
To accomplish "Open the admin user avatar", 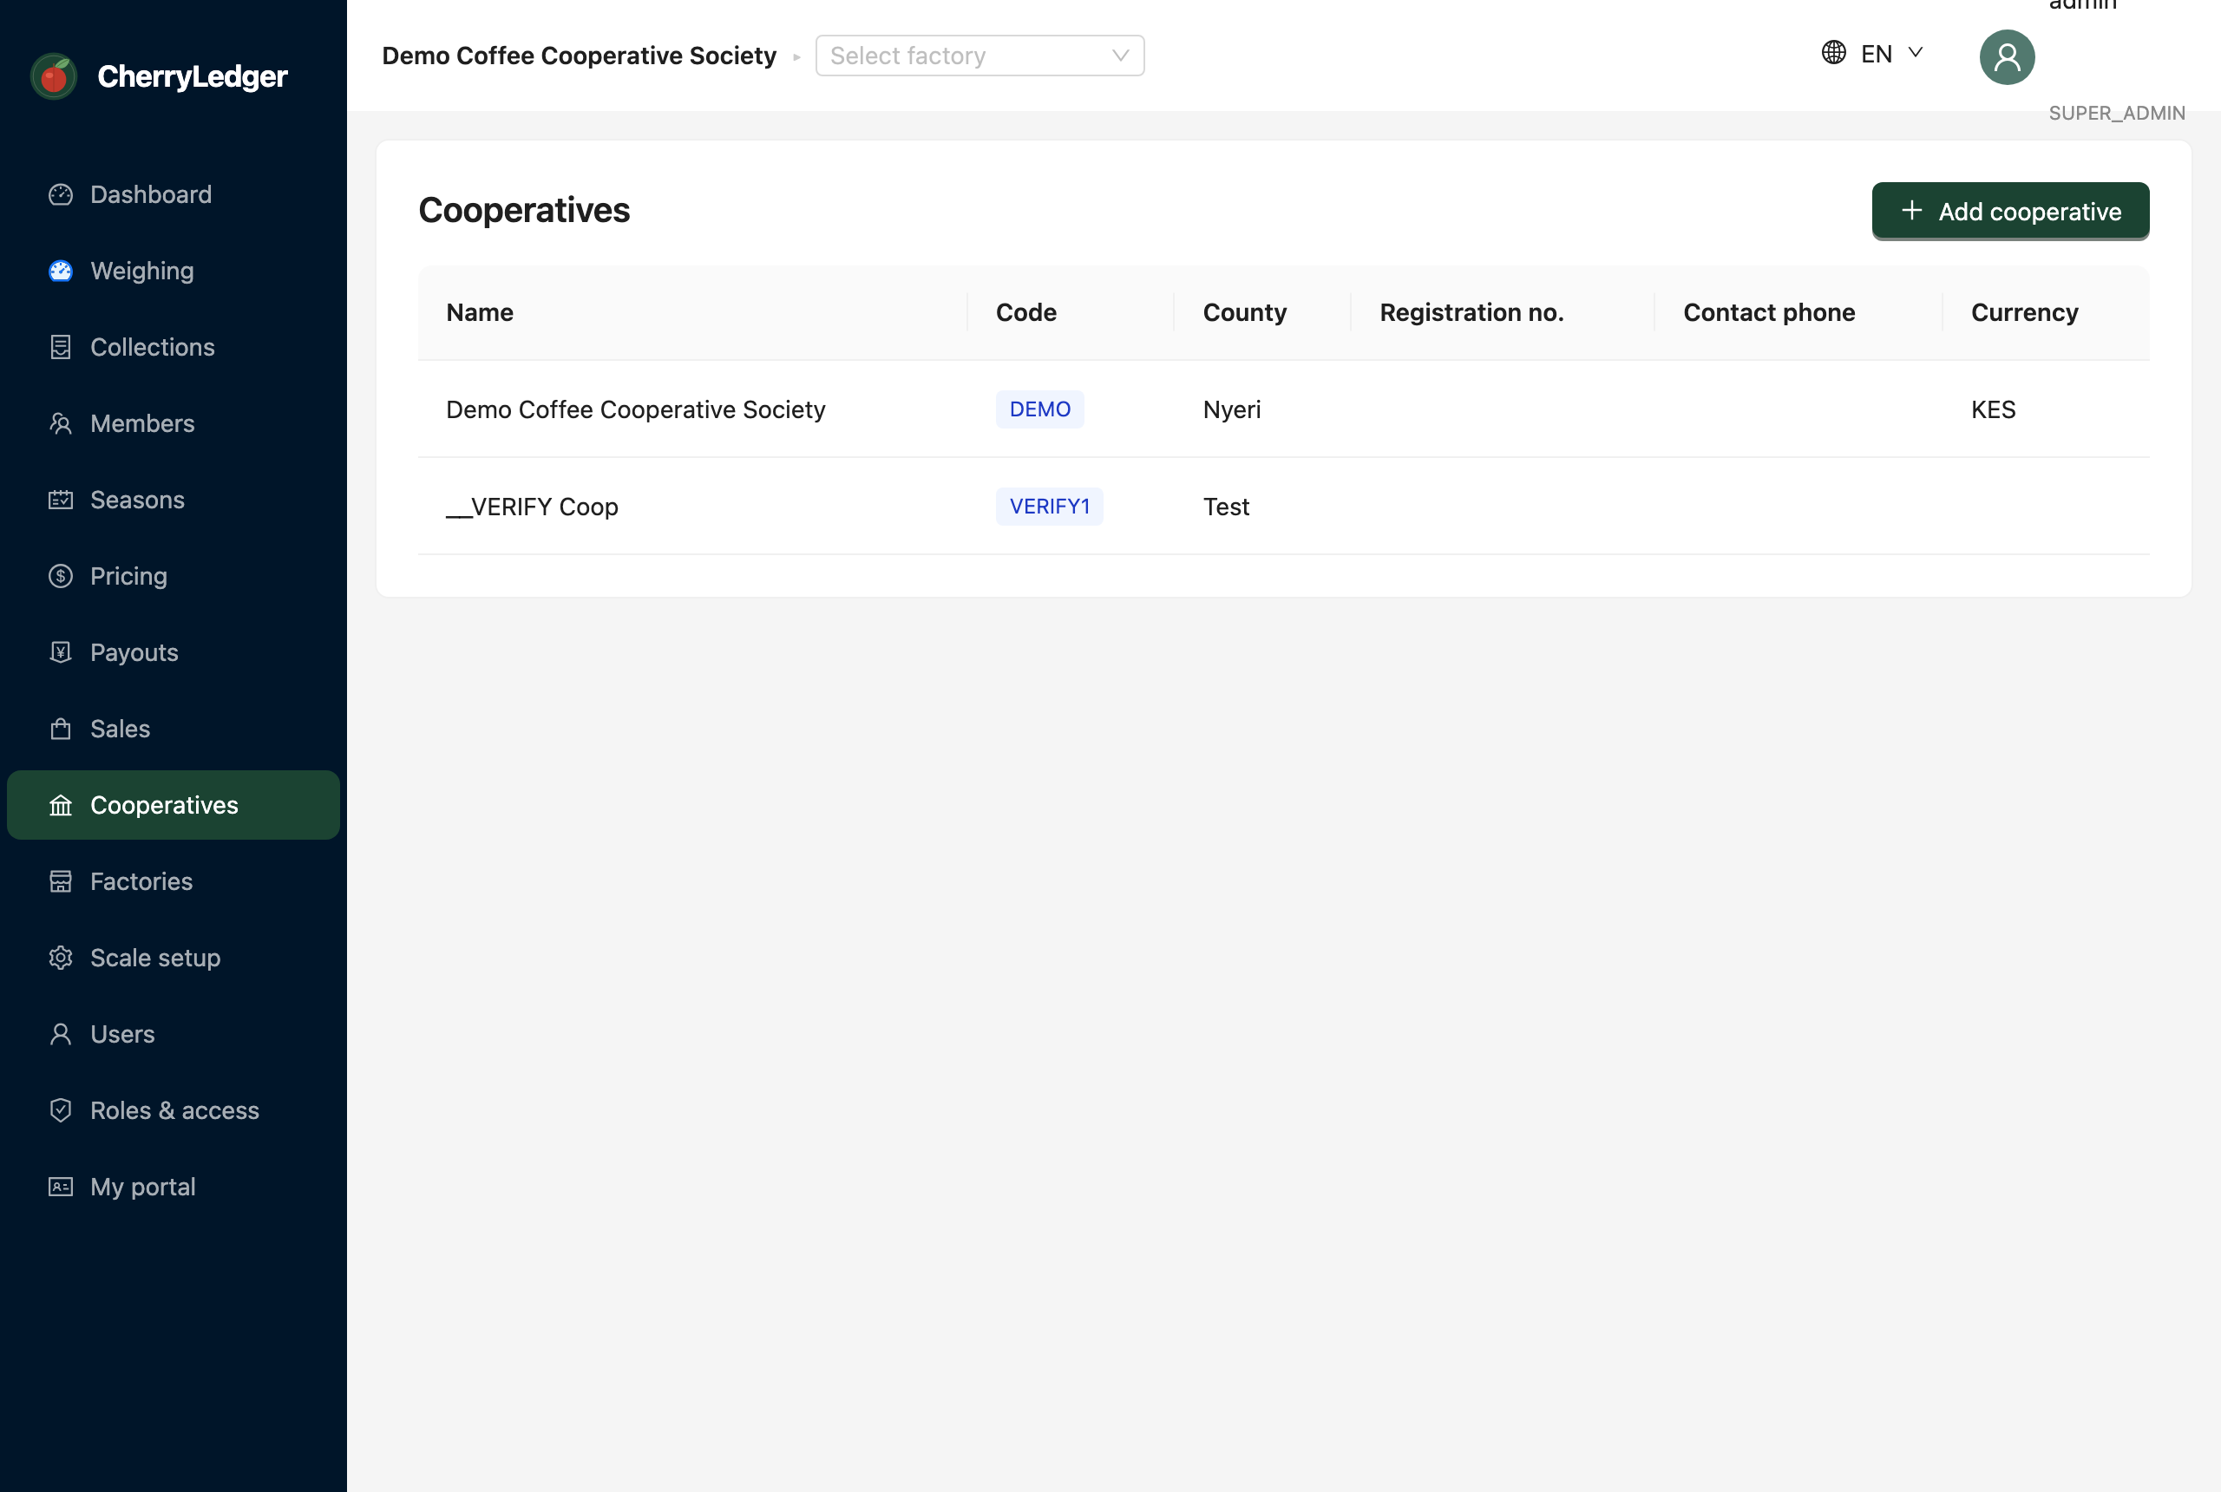I will 2007,57.
